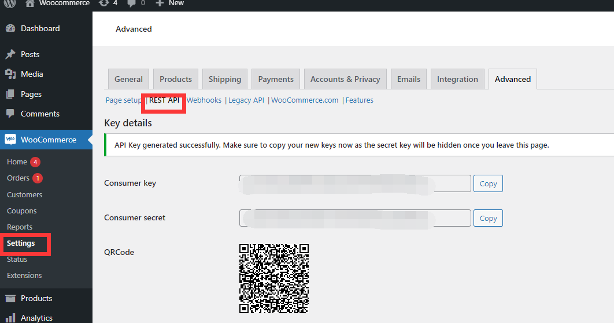Go to Products in the sidebar
The width and height of the screenshot is (614, 323).
click(x=36, y=298)
